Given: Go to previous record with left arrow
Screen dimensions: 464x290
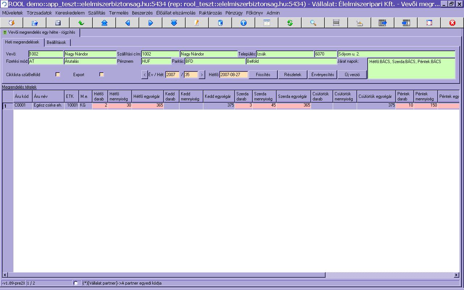Looking at the screenshot, I should 127,23.
